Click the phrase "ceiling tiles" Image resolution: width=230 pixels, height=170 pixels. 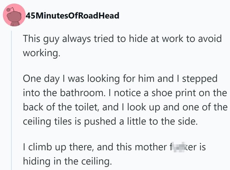pyautogui.click(x=48, y=122)
